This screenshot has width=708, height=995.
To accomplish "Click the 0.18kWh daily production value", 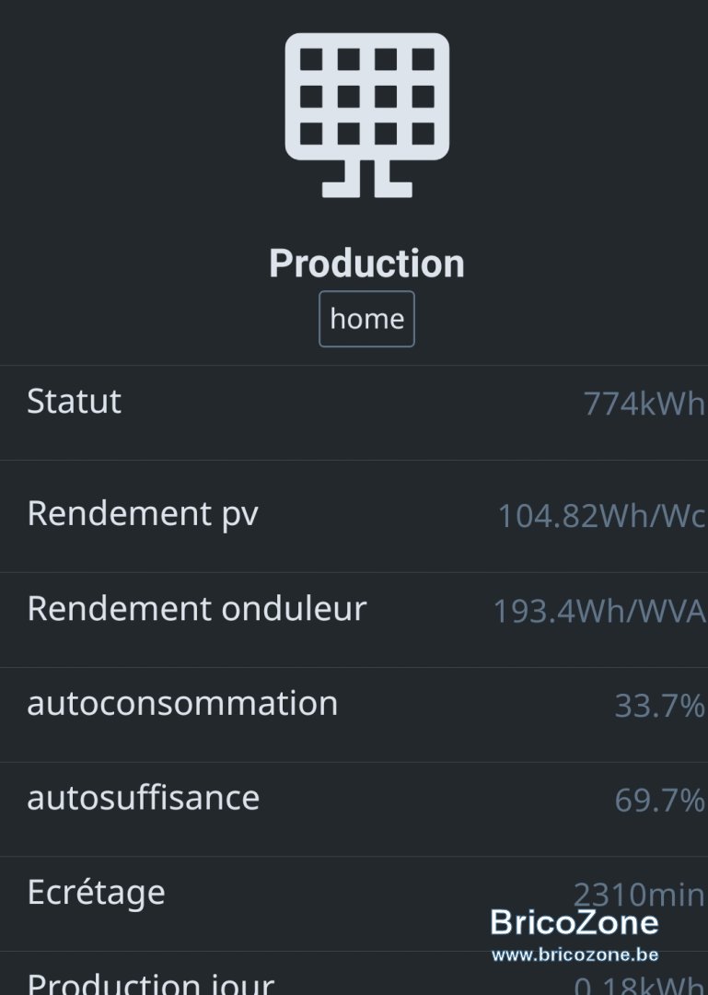I will click(x=640, y=985).
